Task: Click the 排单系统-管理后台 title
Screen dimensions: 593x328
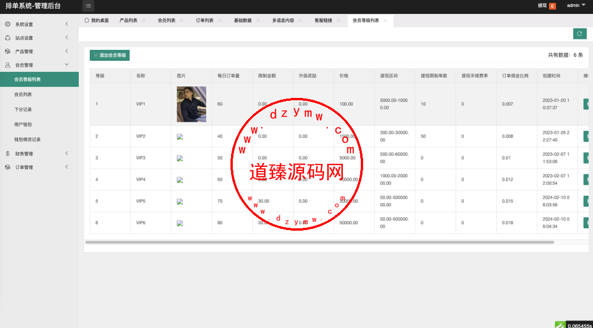Action: tap(33, 6)
